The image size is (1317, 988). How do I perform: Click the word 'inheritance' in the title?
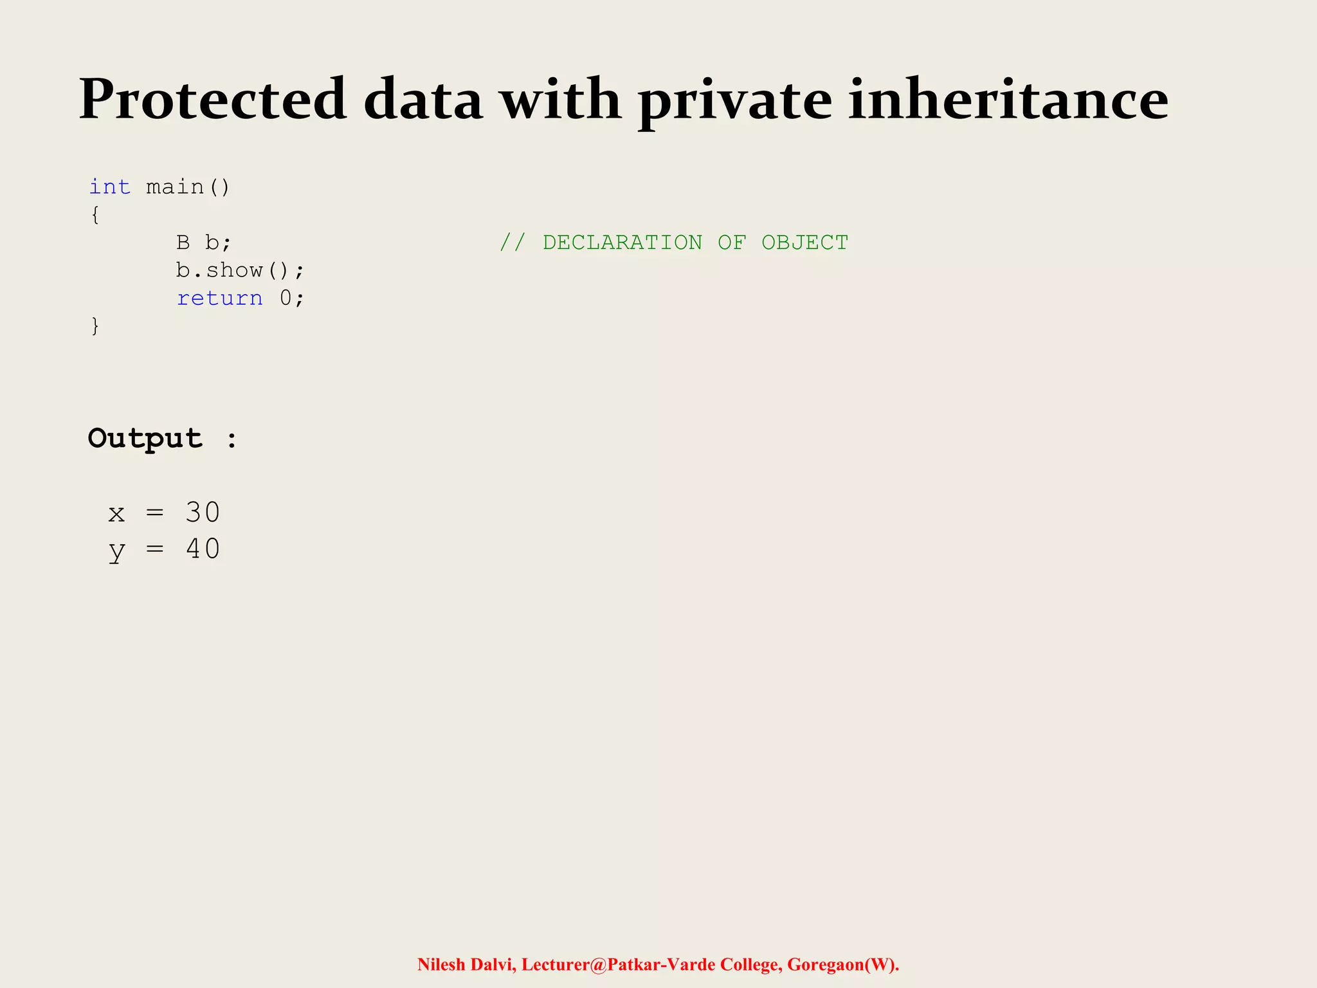tap(1008, 100)
